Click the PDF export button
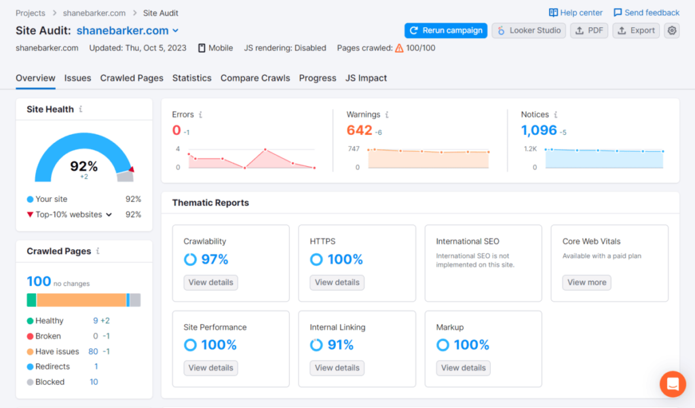This screenshot has height=408, width=695. click(589, 30)
